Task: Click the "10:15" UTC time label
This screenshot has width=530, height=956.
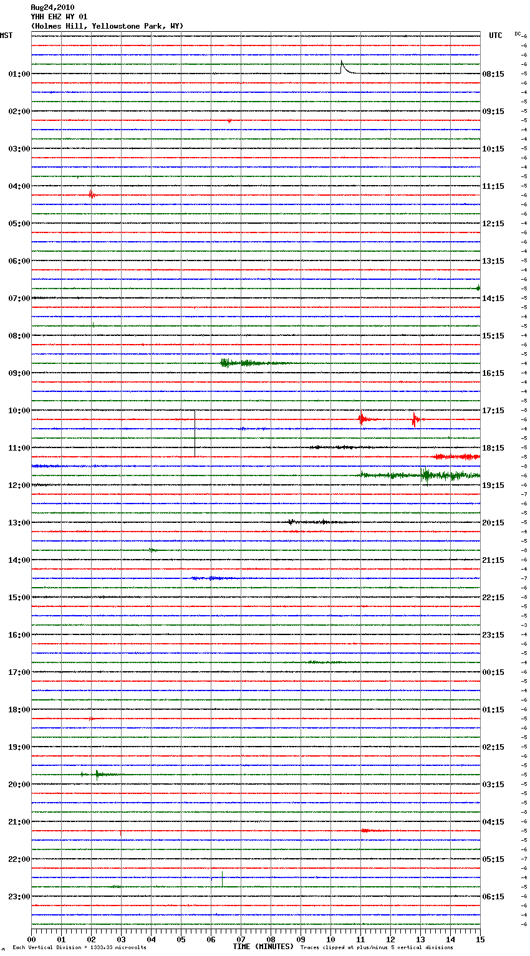Action: [493, 149]
